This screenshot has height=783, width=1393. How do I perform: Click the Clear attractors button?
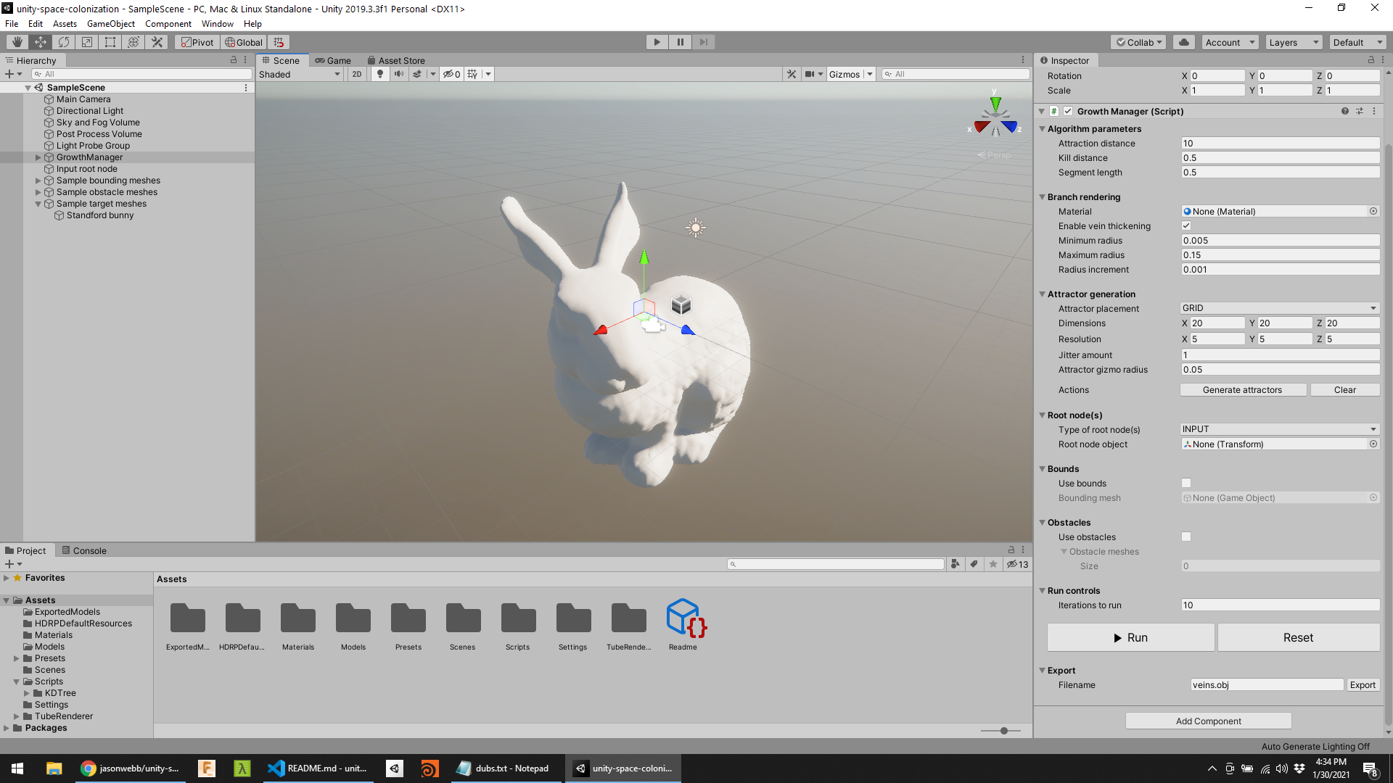click(x=1345, y=390)
